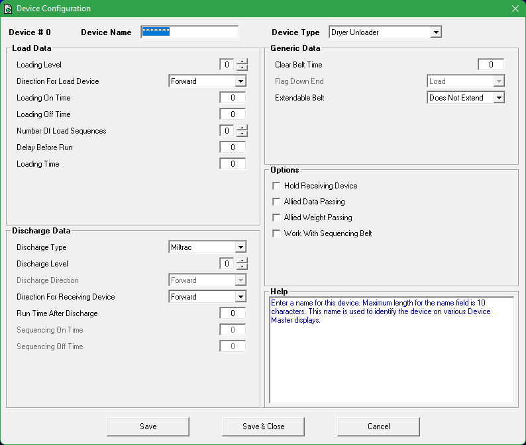
Task: Click the Delay Before Run field
Action: (233, 147)
